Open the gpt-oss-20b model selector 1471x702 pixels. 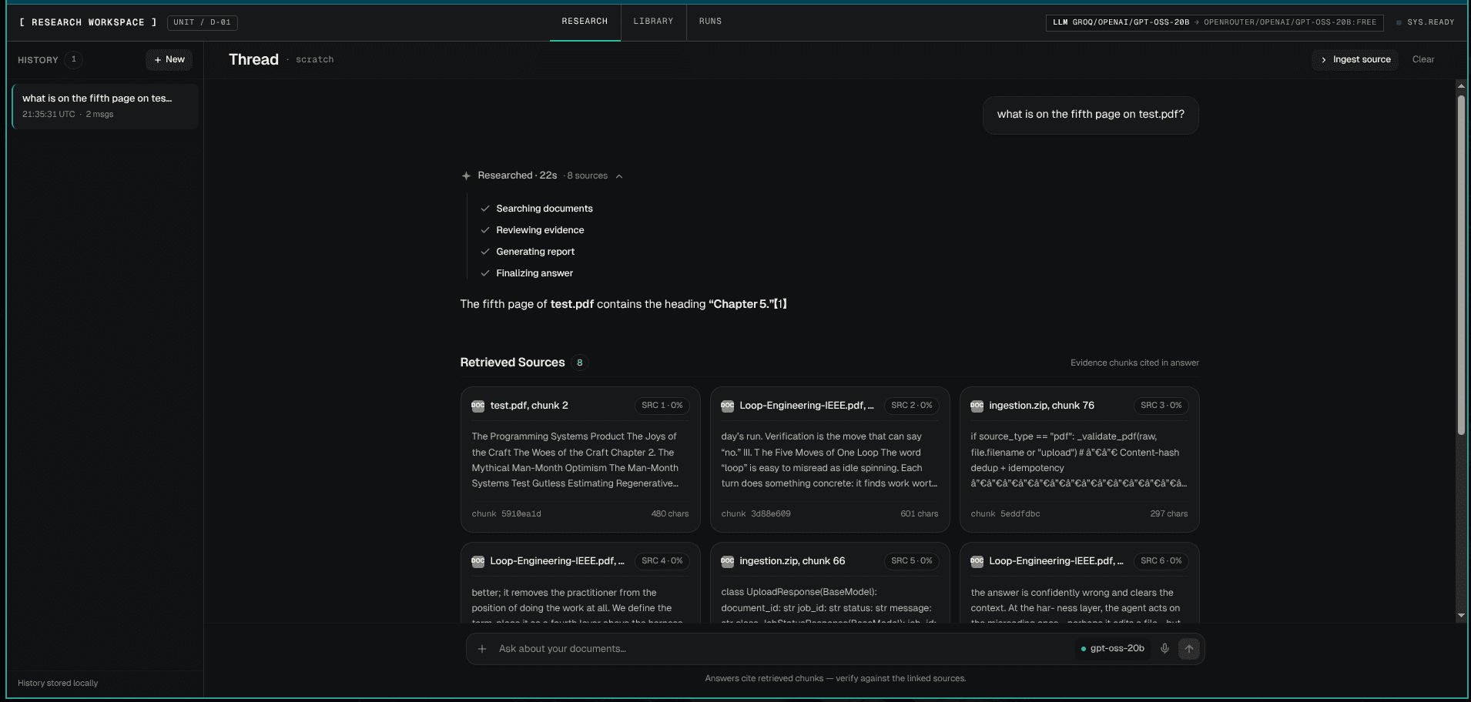tap(1112, 649)
